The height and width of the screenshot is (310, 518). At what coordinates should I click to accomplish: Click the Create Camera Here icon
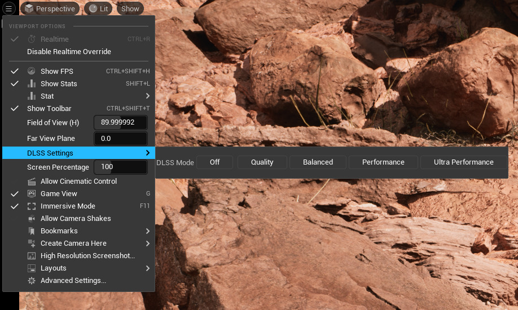tap(32, 243)
